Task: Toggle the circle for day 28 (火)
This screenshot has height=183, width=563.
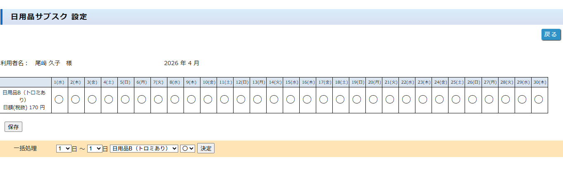Action: pyautogui.click(x=506, y=99)
